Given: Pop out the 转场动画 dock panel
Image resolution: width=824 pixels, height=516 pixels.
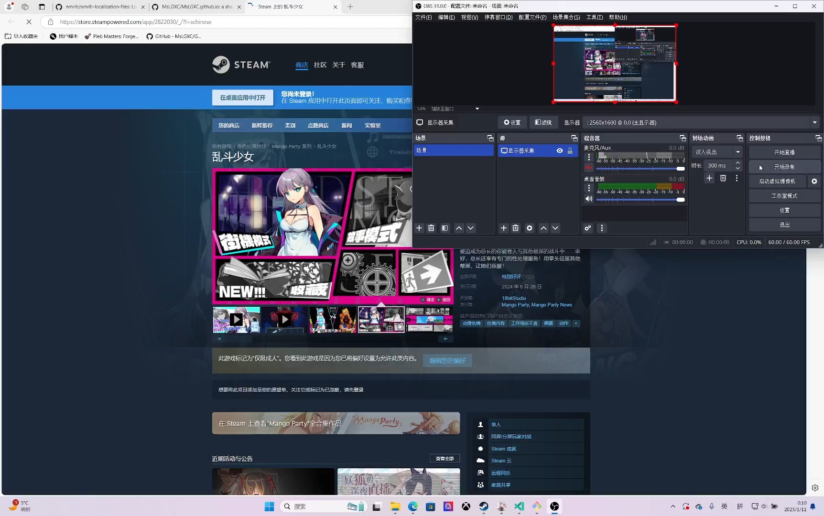Looking at the screenshot, I should point(740,138).
